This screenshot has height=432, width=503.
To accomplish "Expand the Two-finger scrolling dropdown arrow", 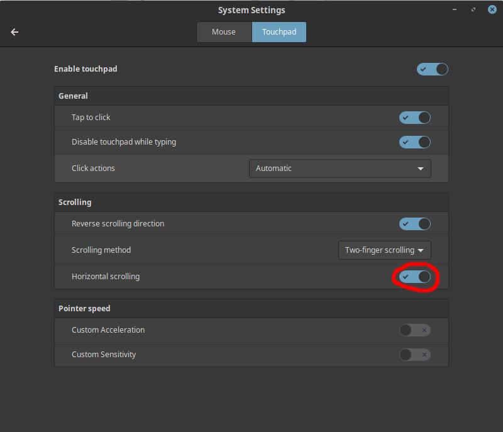I will (x=421, y=250).
